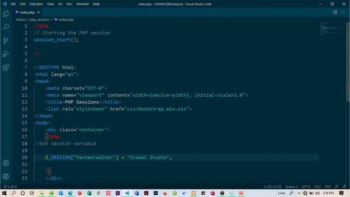Change indentation via Spaces: 4

(291, 187)
